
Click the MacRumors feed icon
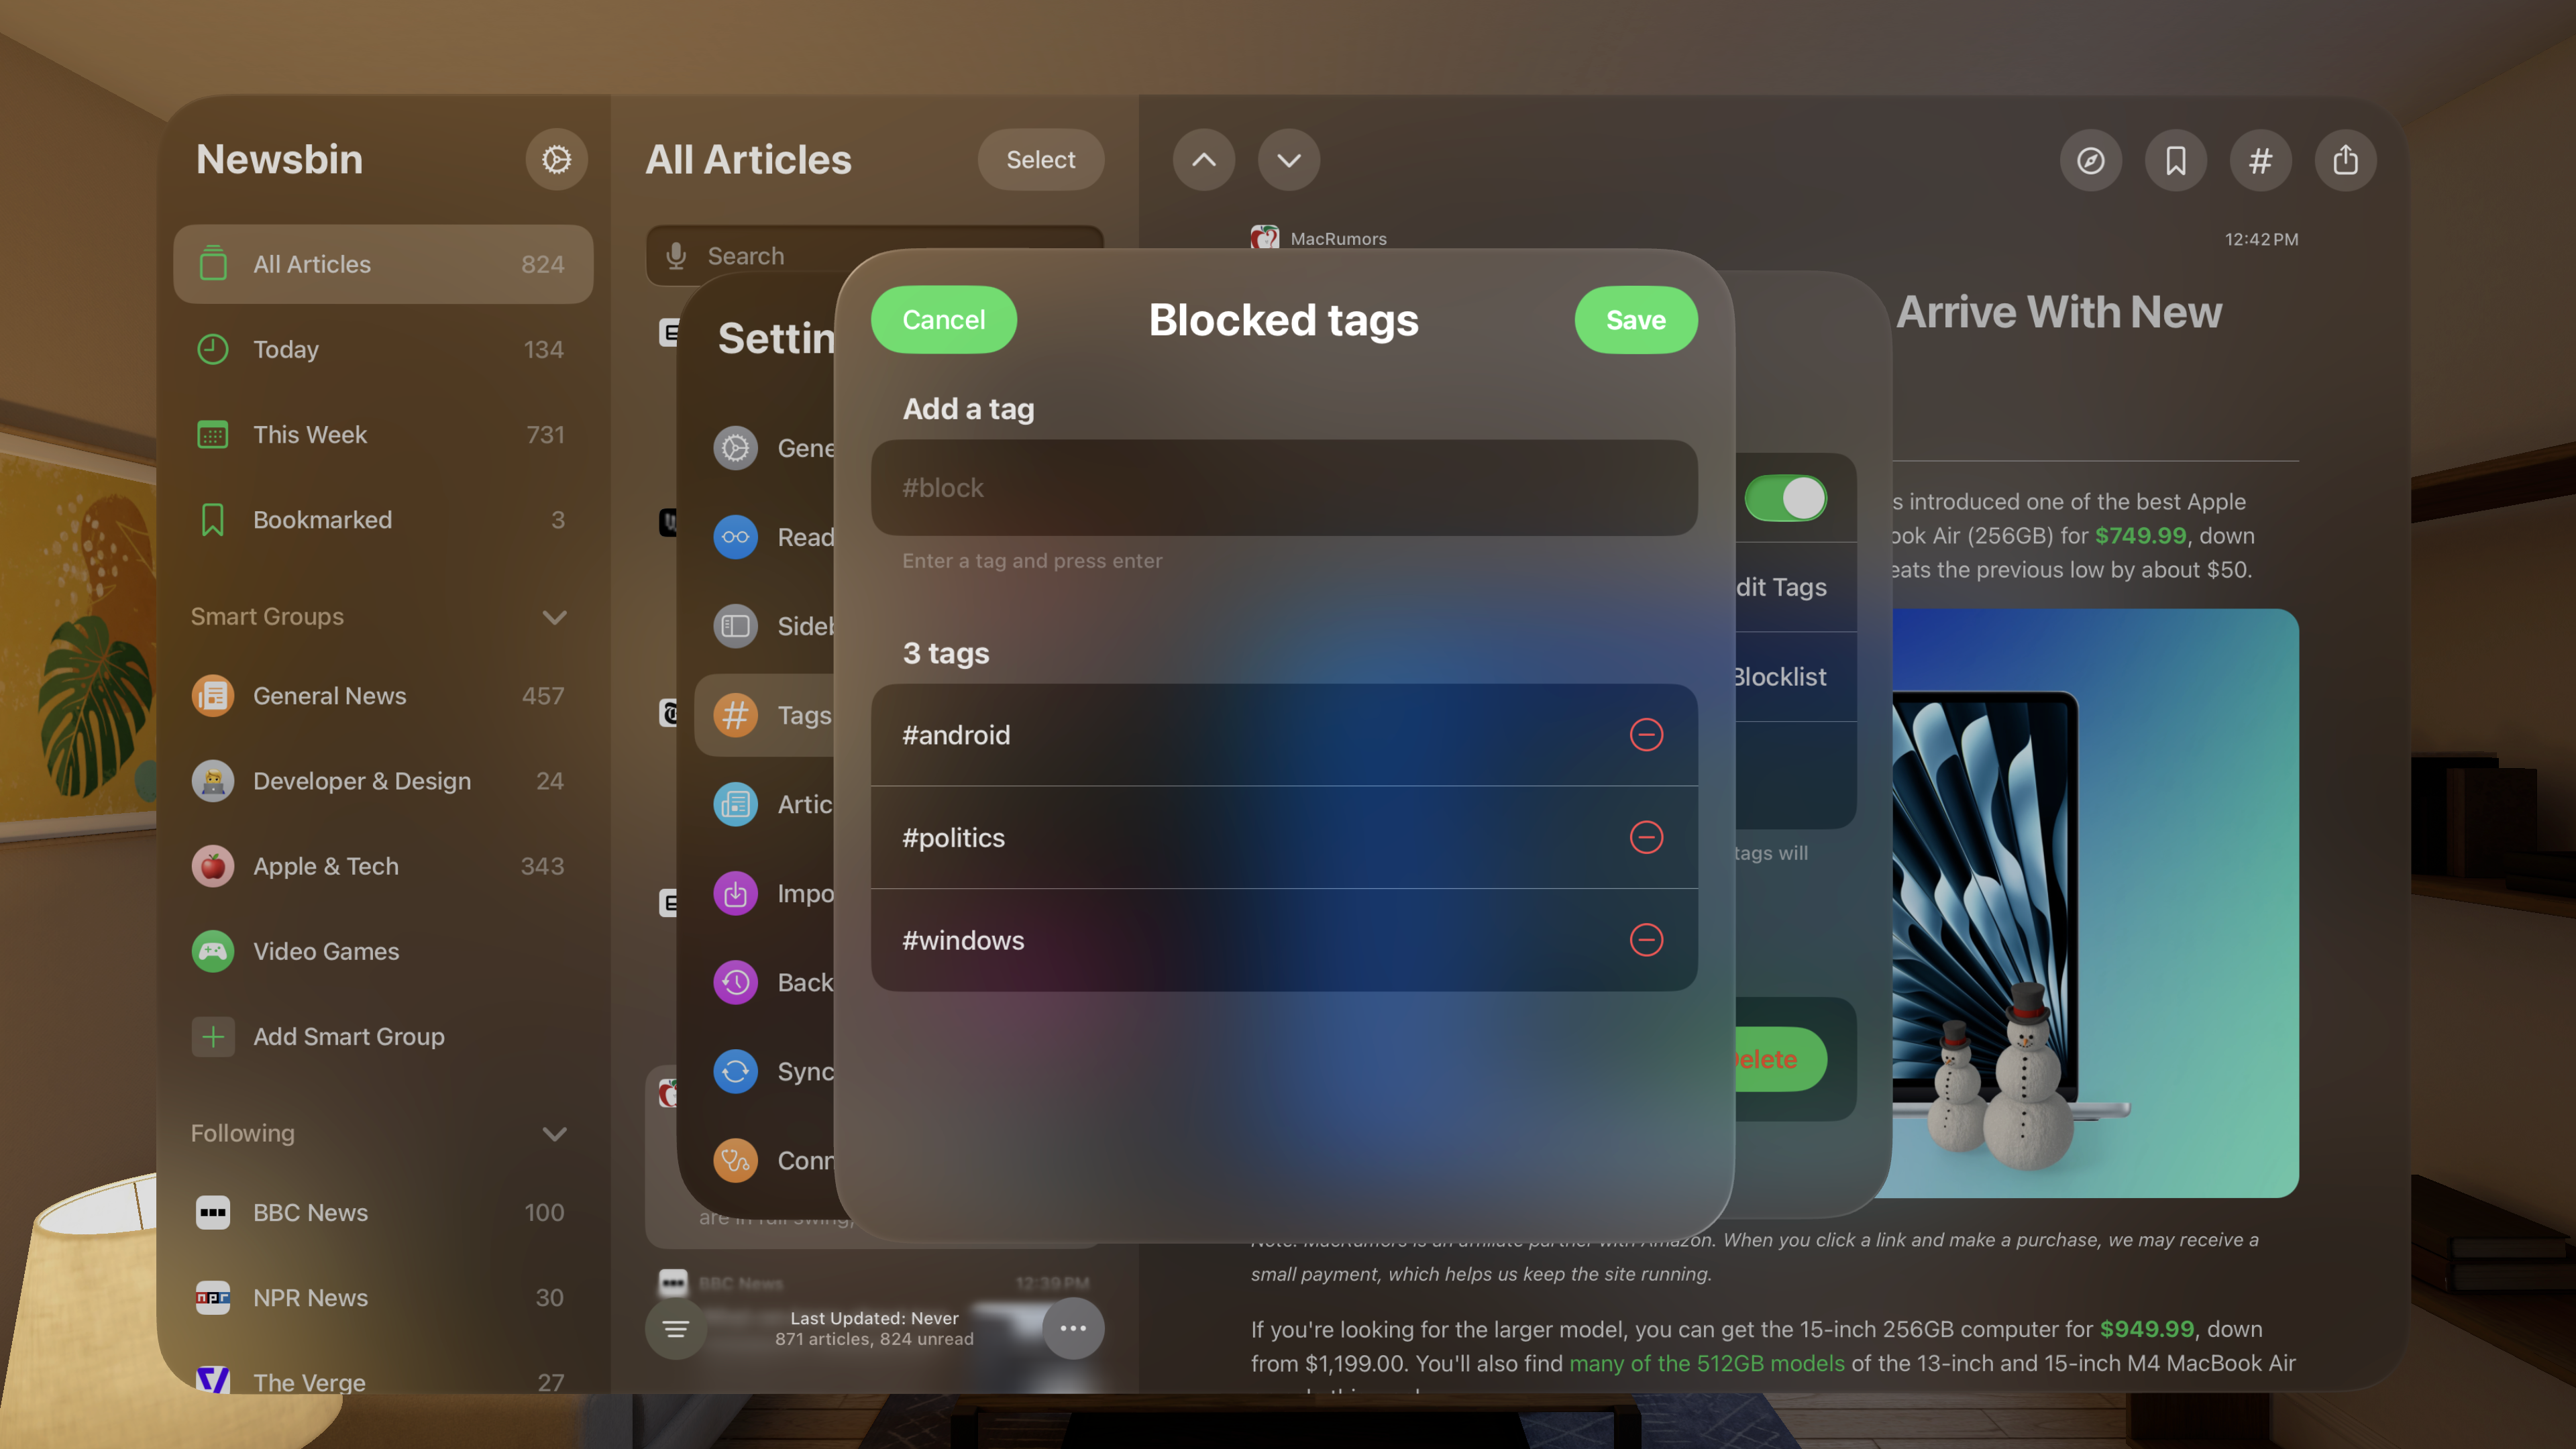(1265, 238)
